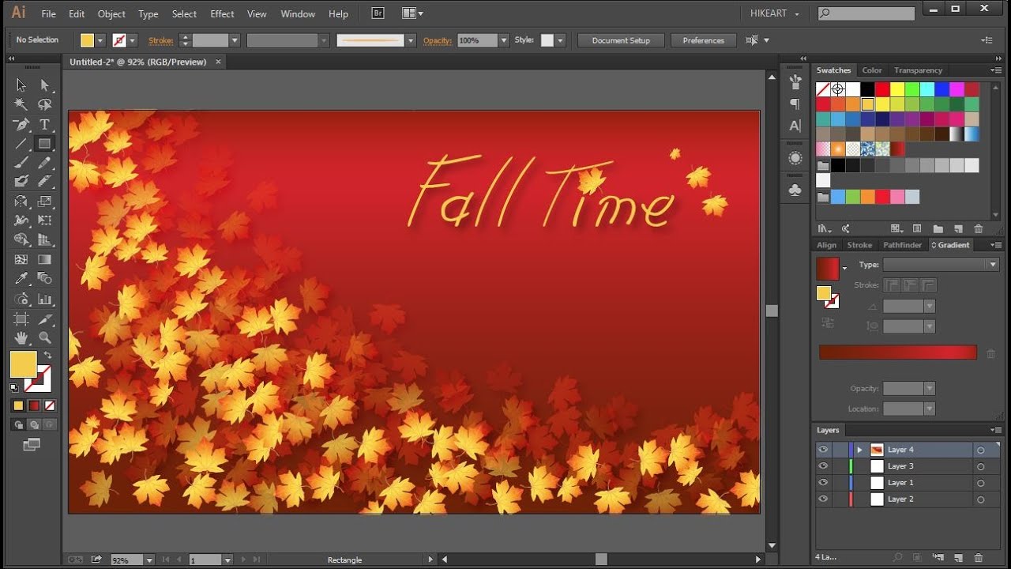
Task: Select the Zoom tool (magnifier)
Action: click(x=45, y=337)
